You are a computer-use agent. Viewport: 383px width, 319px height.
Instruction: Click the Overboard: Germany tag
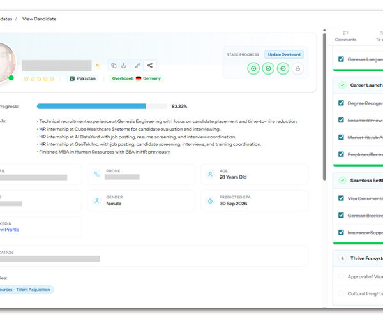click(137, 78)
